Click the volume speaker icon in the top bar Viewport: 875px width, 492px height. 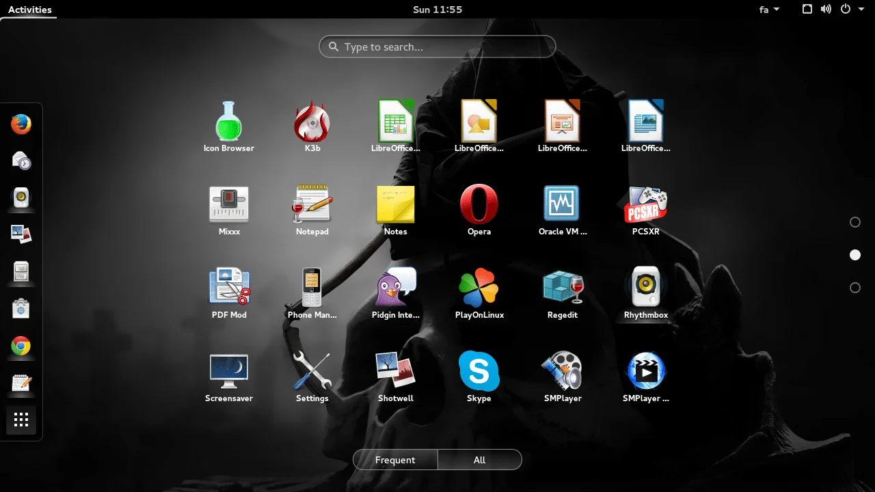(826, 10)
